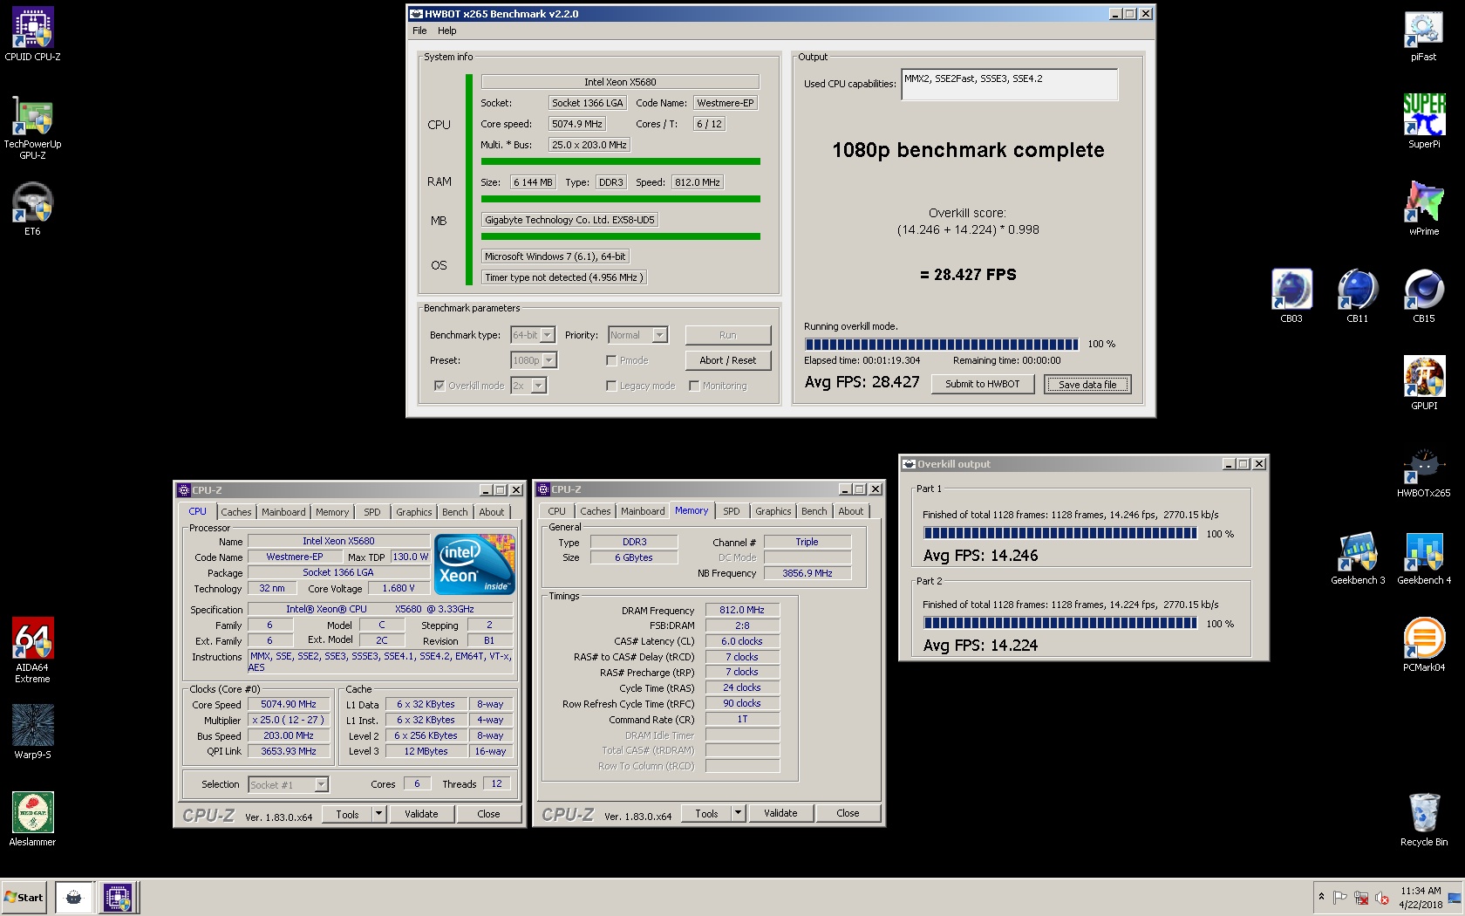Image resolution: width=1465 pixels, height=916 pixels.
Task: Click Submit to HWBOT button
Action: coord(983,384)
